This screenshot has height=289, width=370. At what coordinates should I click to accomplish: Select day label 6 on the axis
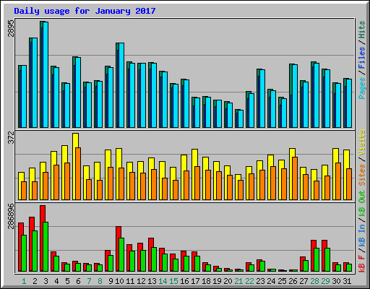pos(78,281)
